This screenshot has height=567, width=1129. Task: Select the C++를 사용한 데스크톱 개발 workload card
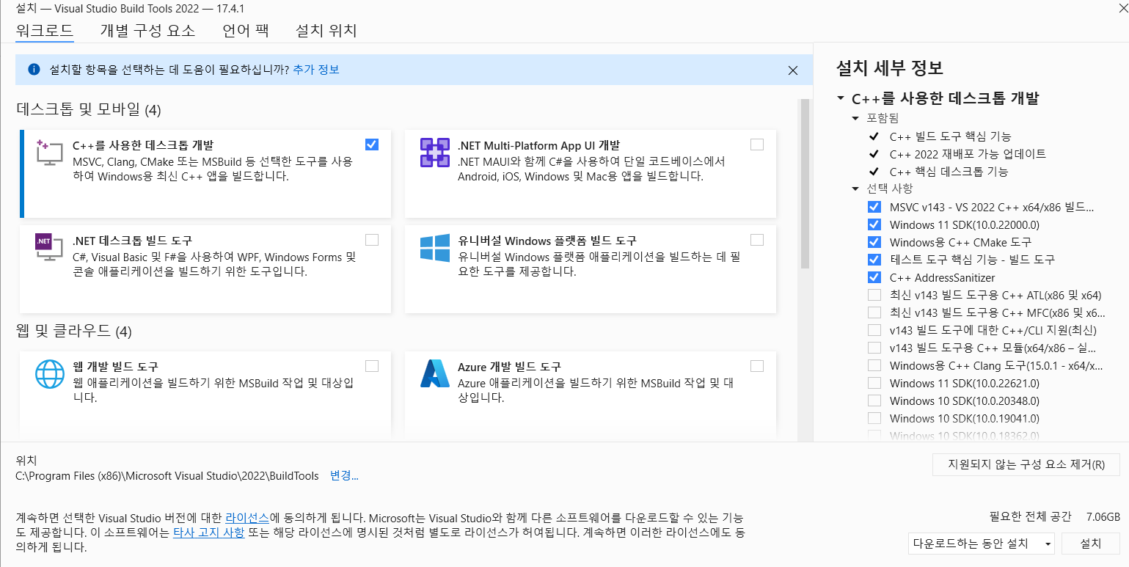(x=205, y=174)
